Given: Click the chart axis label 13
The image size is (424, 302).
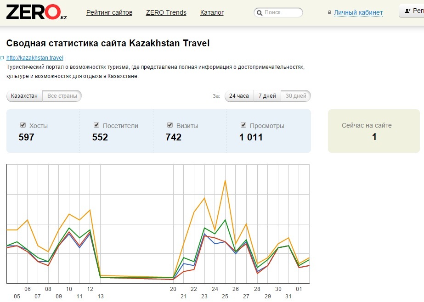Looking at the screenshot, I should click(101, 296).
